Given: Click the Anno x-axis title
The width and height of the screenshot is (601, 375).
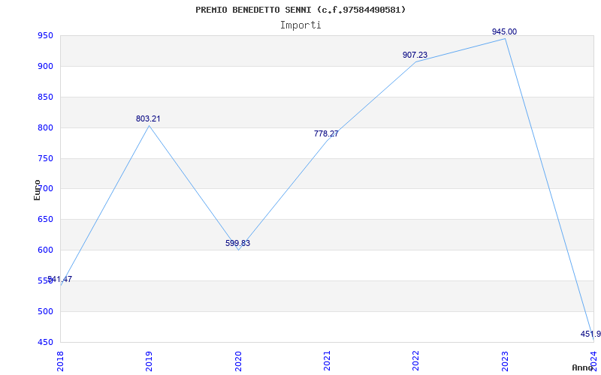Looking at the screenshot, I should pyautogui.click(x=581, y=367).
